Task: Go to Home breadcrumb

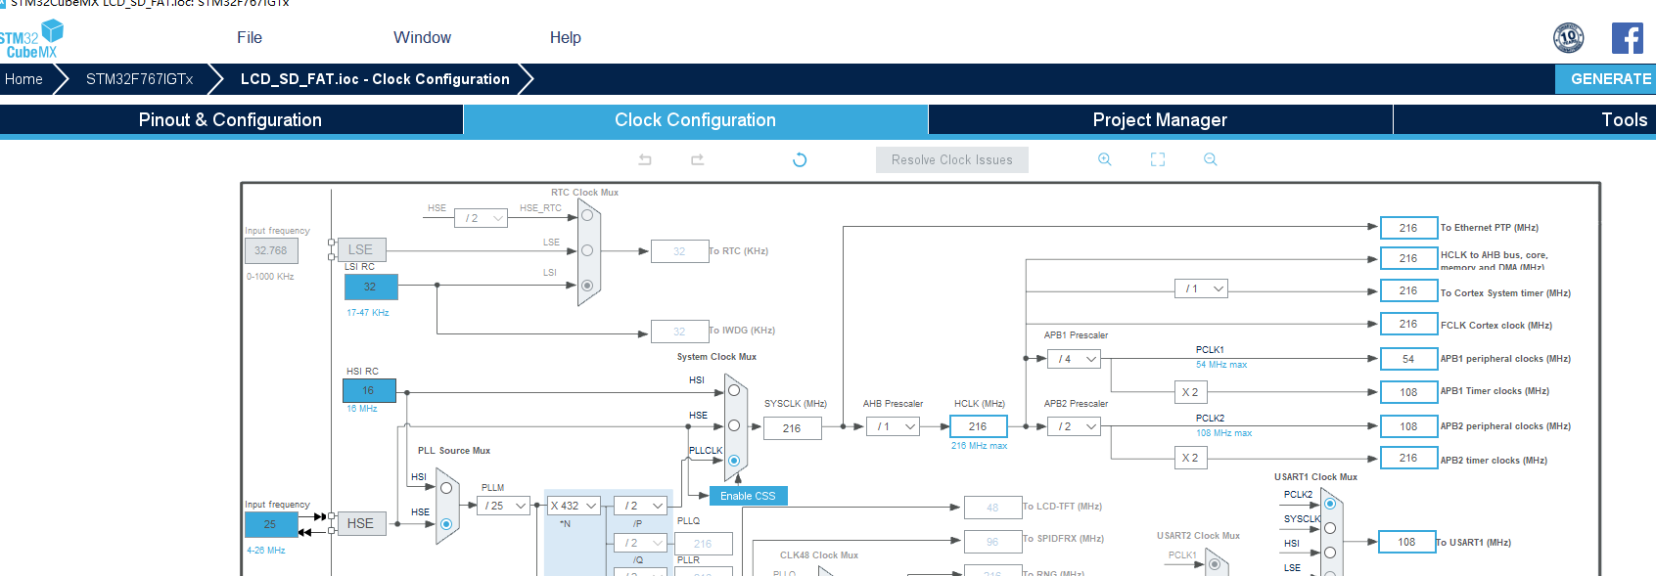Action: coord(24,79)
